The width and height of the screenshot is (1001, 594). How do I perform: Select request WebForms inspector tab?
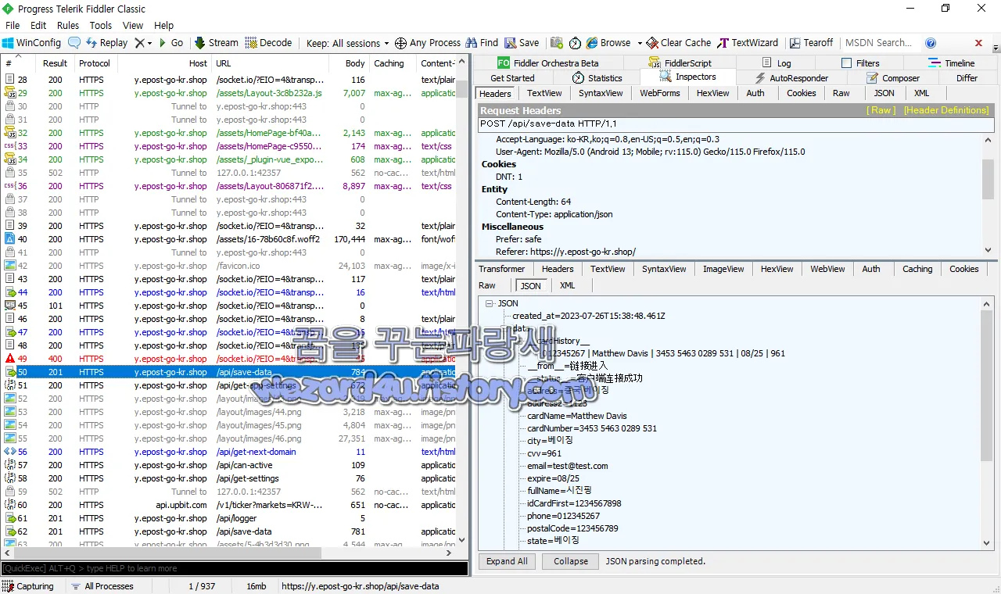point(659,93)
